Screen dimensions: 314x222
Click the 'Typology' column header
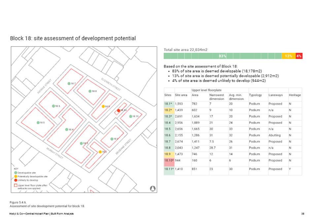[255, 95]
